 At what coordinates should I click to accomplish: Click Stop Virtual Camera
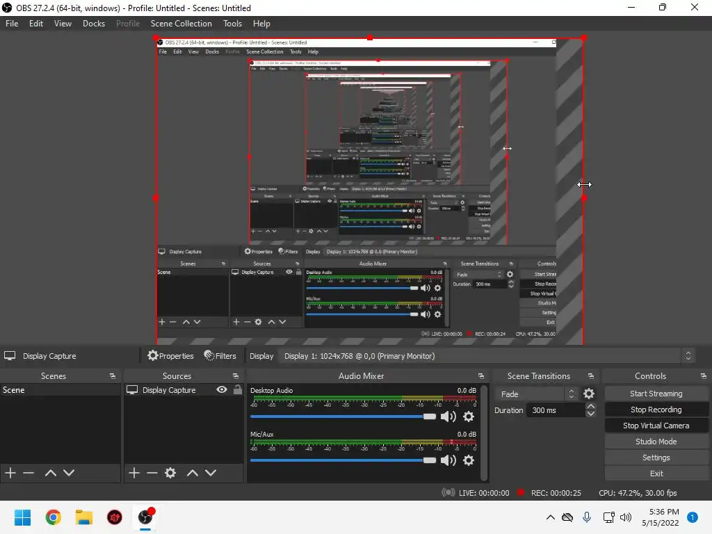click(x=656, y=426)
